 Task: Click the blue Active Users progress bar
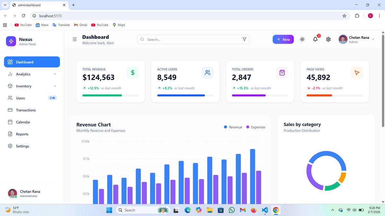181,95
